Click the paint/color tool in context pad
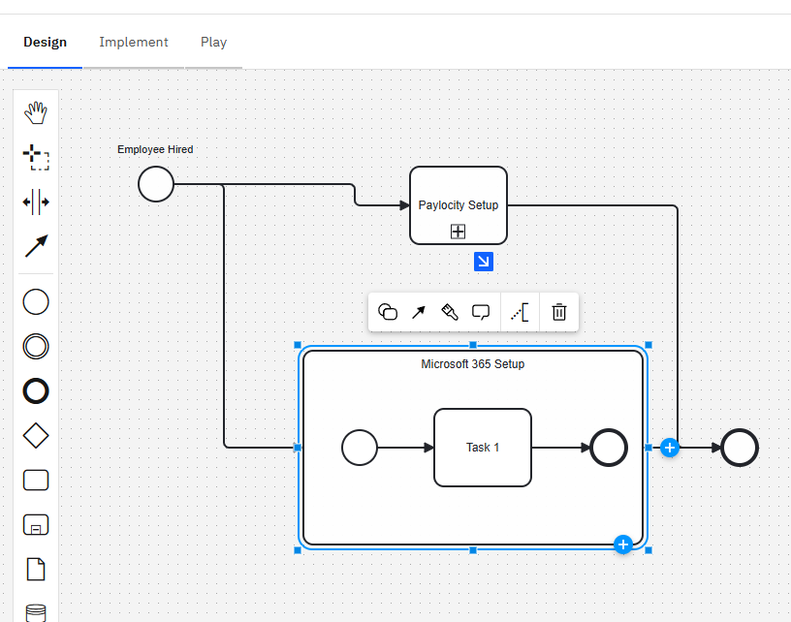The image size is (791, 622). (450, 312)
